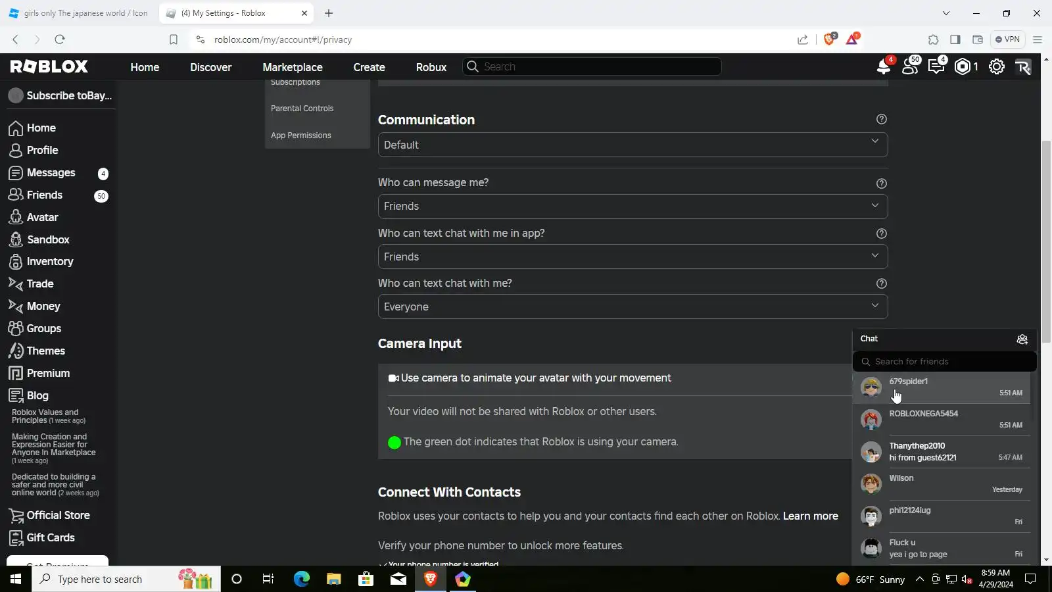
Task: Click help icon for Who can text chat with me
Action: pos(882,284)
